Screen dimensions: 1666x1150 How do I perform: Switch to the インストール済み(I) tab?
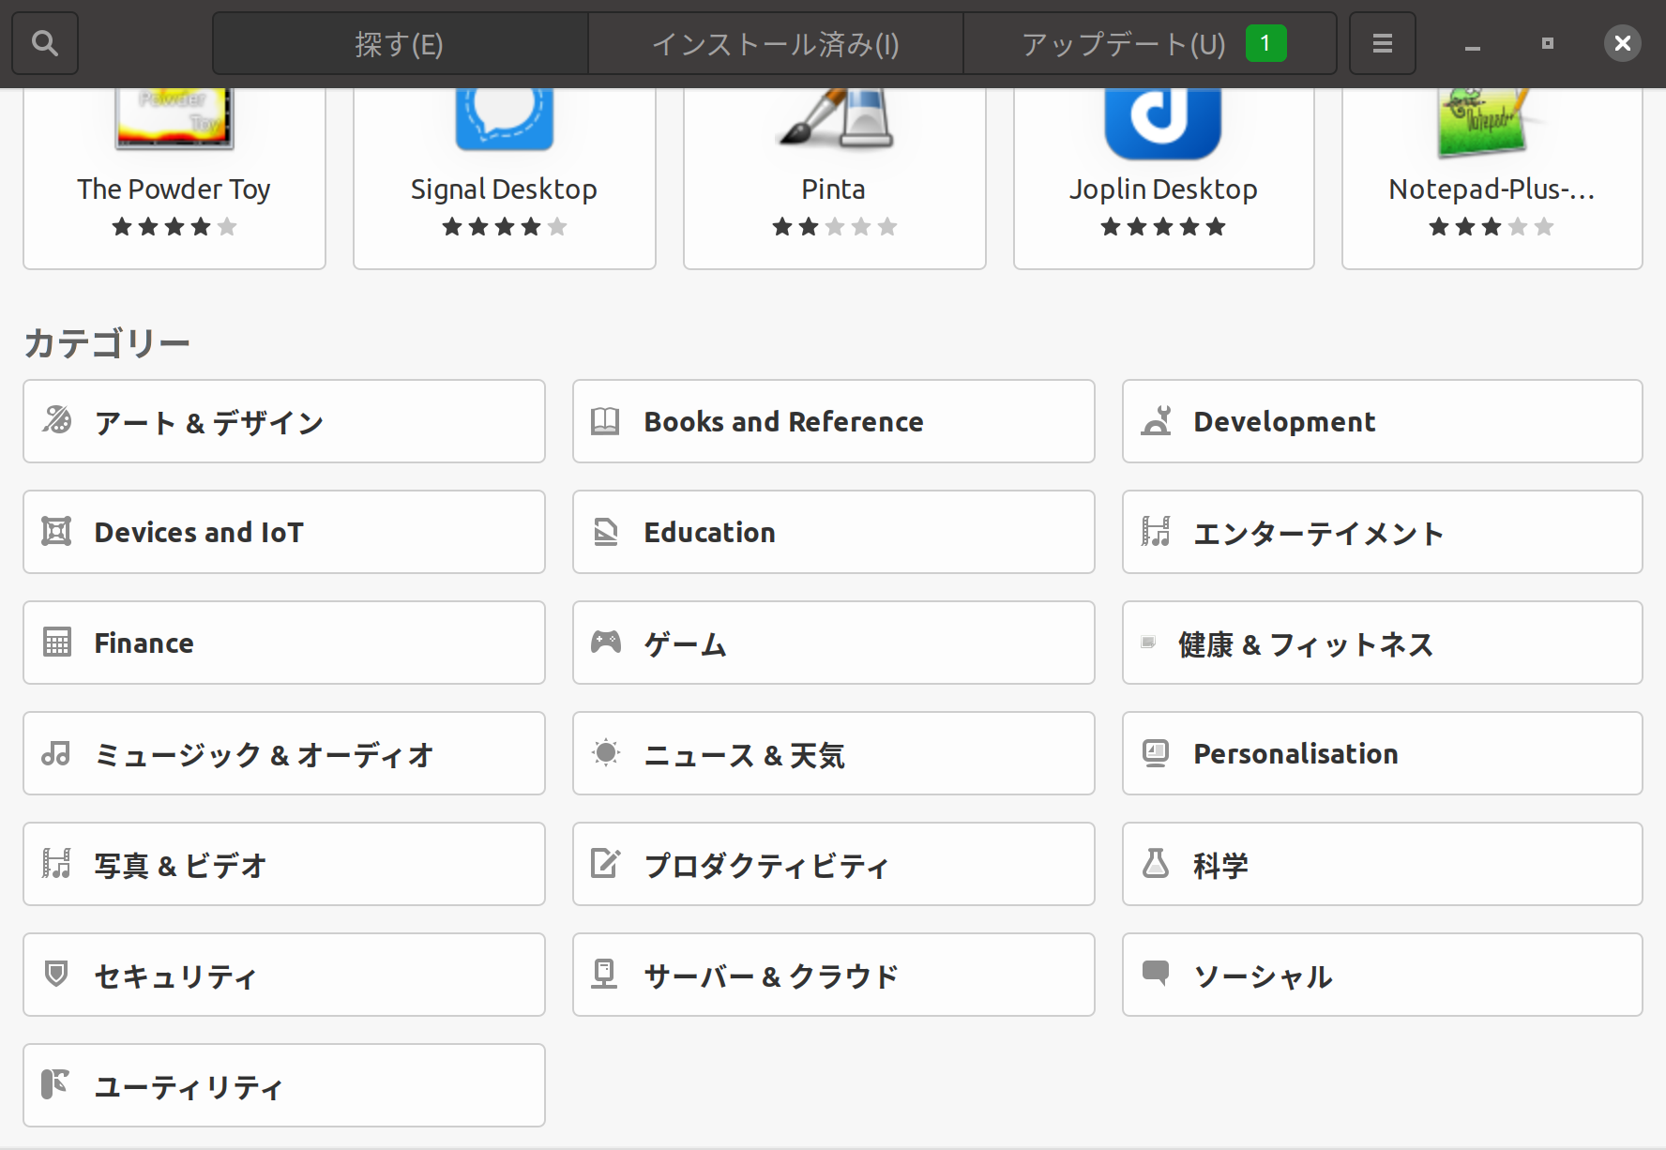pos(775,43)
